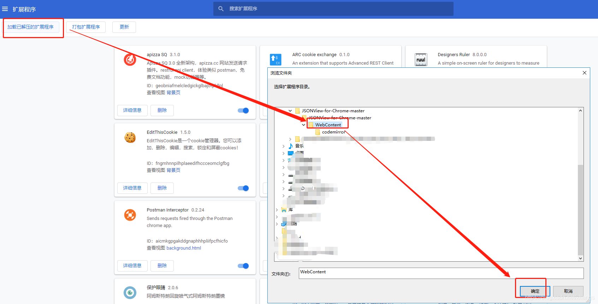Confirm folder selection with OK button
Viewport: 598px width, 304px height.
click(x=535, y=291)
